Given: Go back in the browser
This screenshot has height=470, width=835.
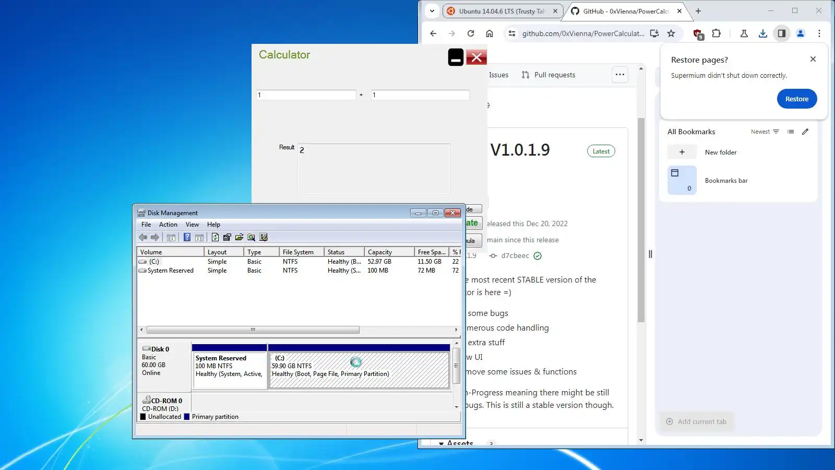Looking at the screenshot, I should point(433,33).
